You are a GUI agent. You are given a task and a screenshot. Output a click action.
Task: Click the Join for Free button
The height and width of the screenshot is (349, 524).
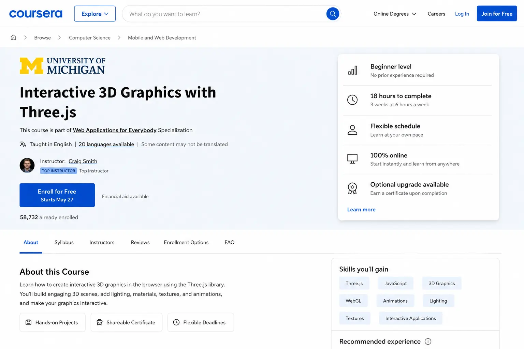tap(497, 14)
